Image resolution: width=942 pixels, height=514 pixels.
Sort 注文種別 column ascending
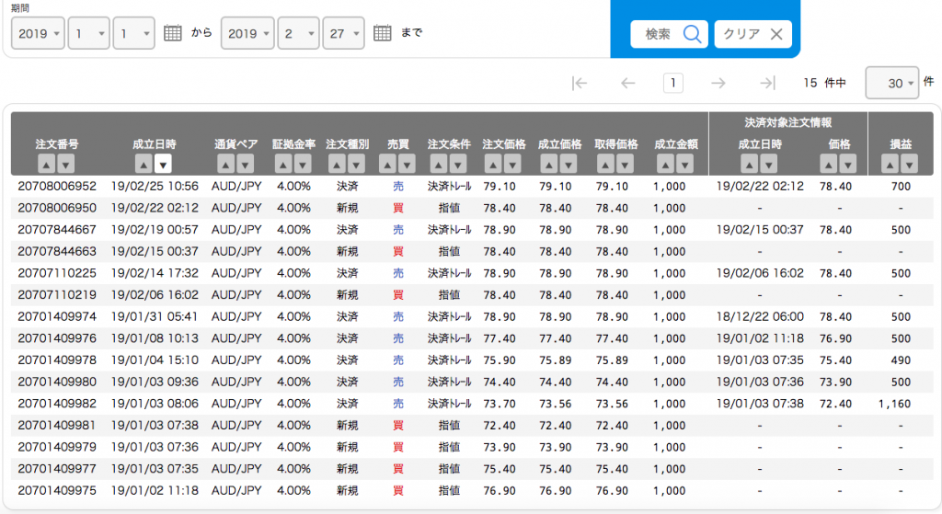[x=338, y=164]
